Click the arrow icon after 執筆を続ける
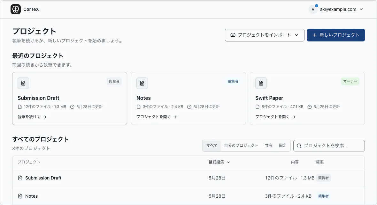 pos(45,117)
